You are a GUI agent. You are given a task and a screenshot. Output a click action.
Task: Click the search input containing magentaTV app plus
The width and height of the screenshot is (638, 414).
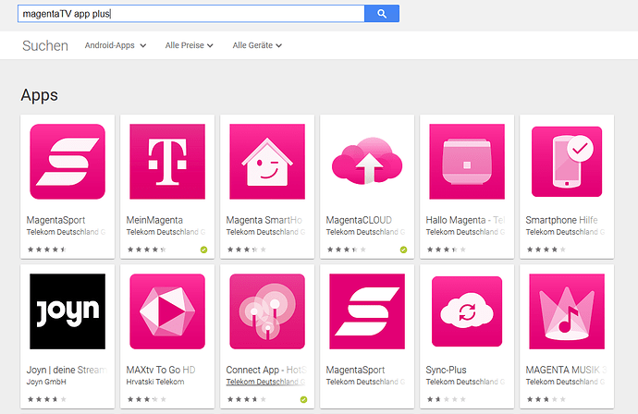tap(191, 14)
